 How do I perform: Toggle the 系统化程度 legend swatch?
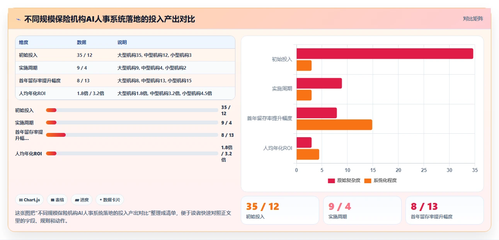coord(368,180)
